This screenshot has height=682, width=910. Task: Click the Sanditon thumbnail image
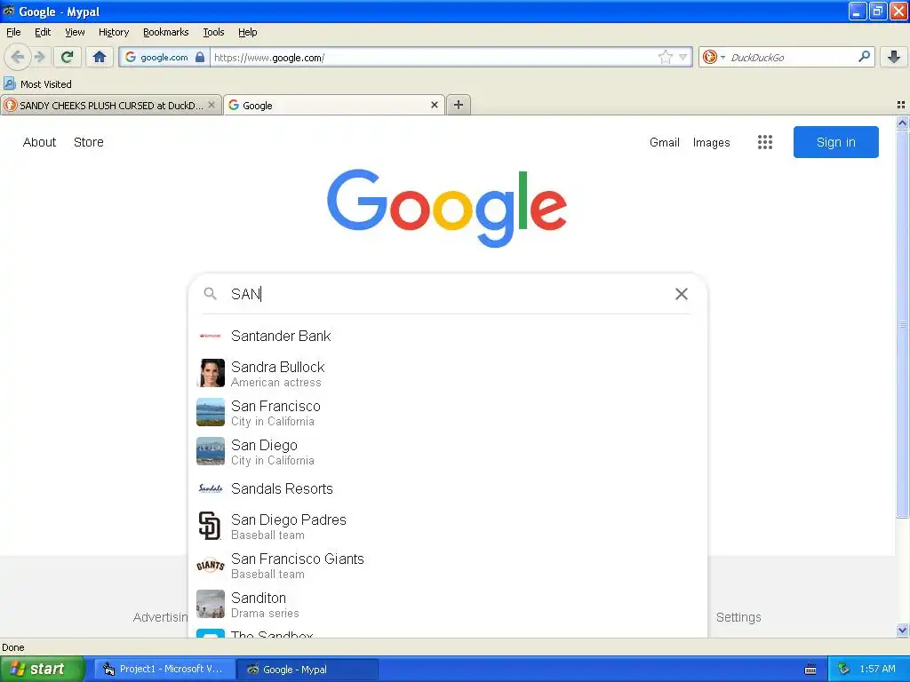pos(210,604)
